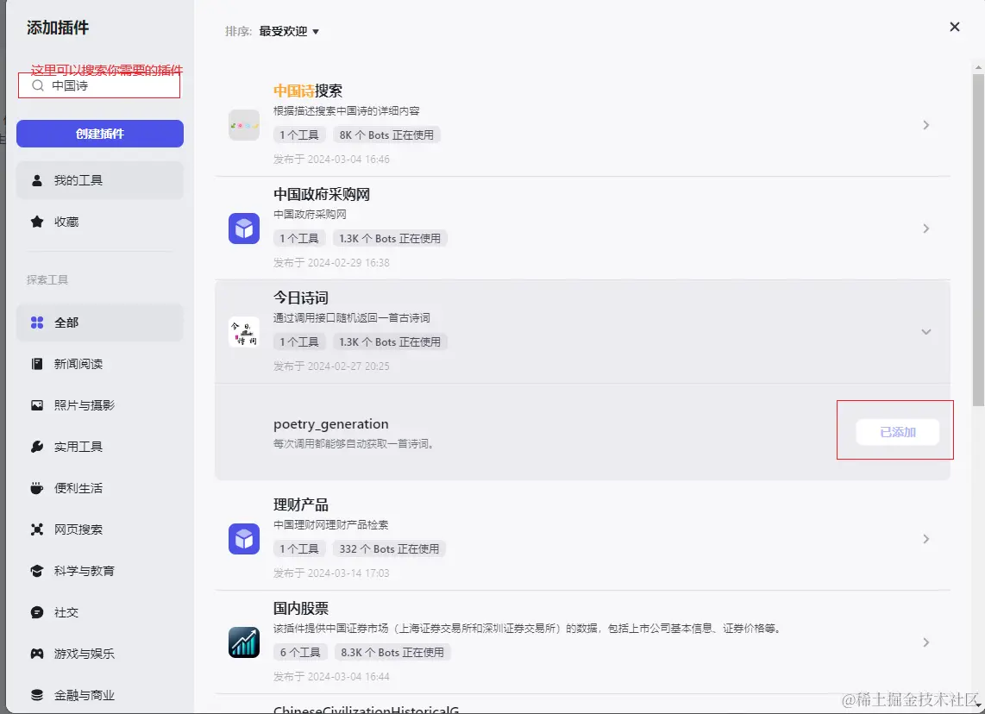This screenshot has width=985, height=714.
Task: Click the 8.3K 个 Bots 正在使用 tag
Action: pyautogui.click(x=392, y=653)
